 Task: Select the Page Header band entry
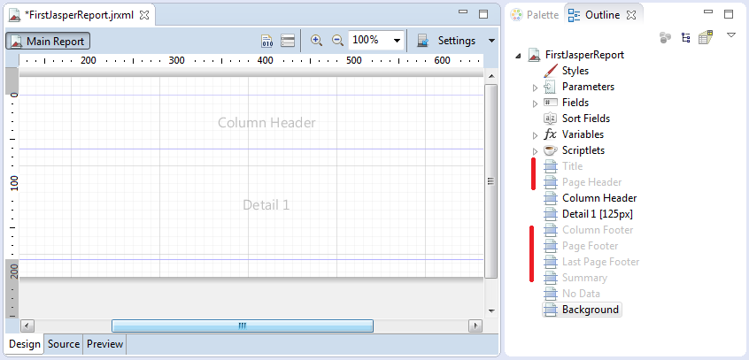click(591, 182)
